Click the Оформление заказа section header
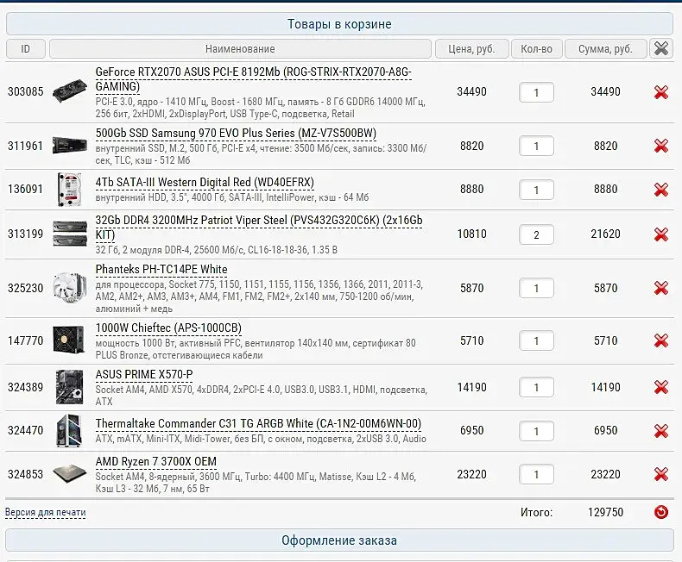Image resolution: width=682 pixels, height=562 pixels. tap(339, 540)
